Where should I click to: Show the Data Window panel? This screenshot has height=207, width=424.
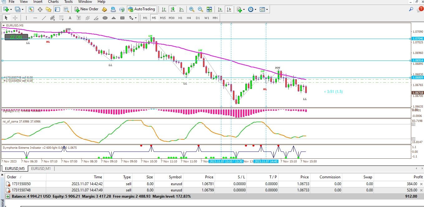pyautogui.click(x=40, y=9)
